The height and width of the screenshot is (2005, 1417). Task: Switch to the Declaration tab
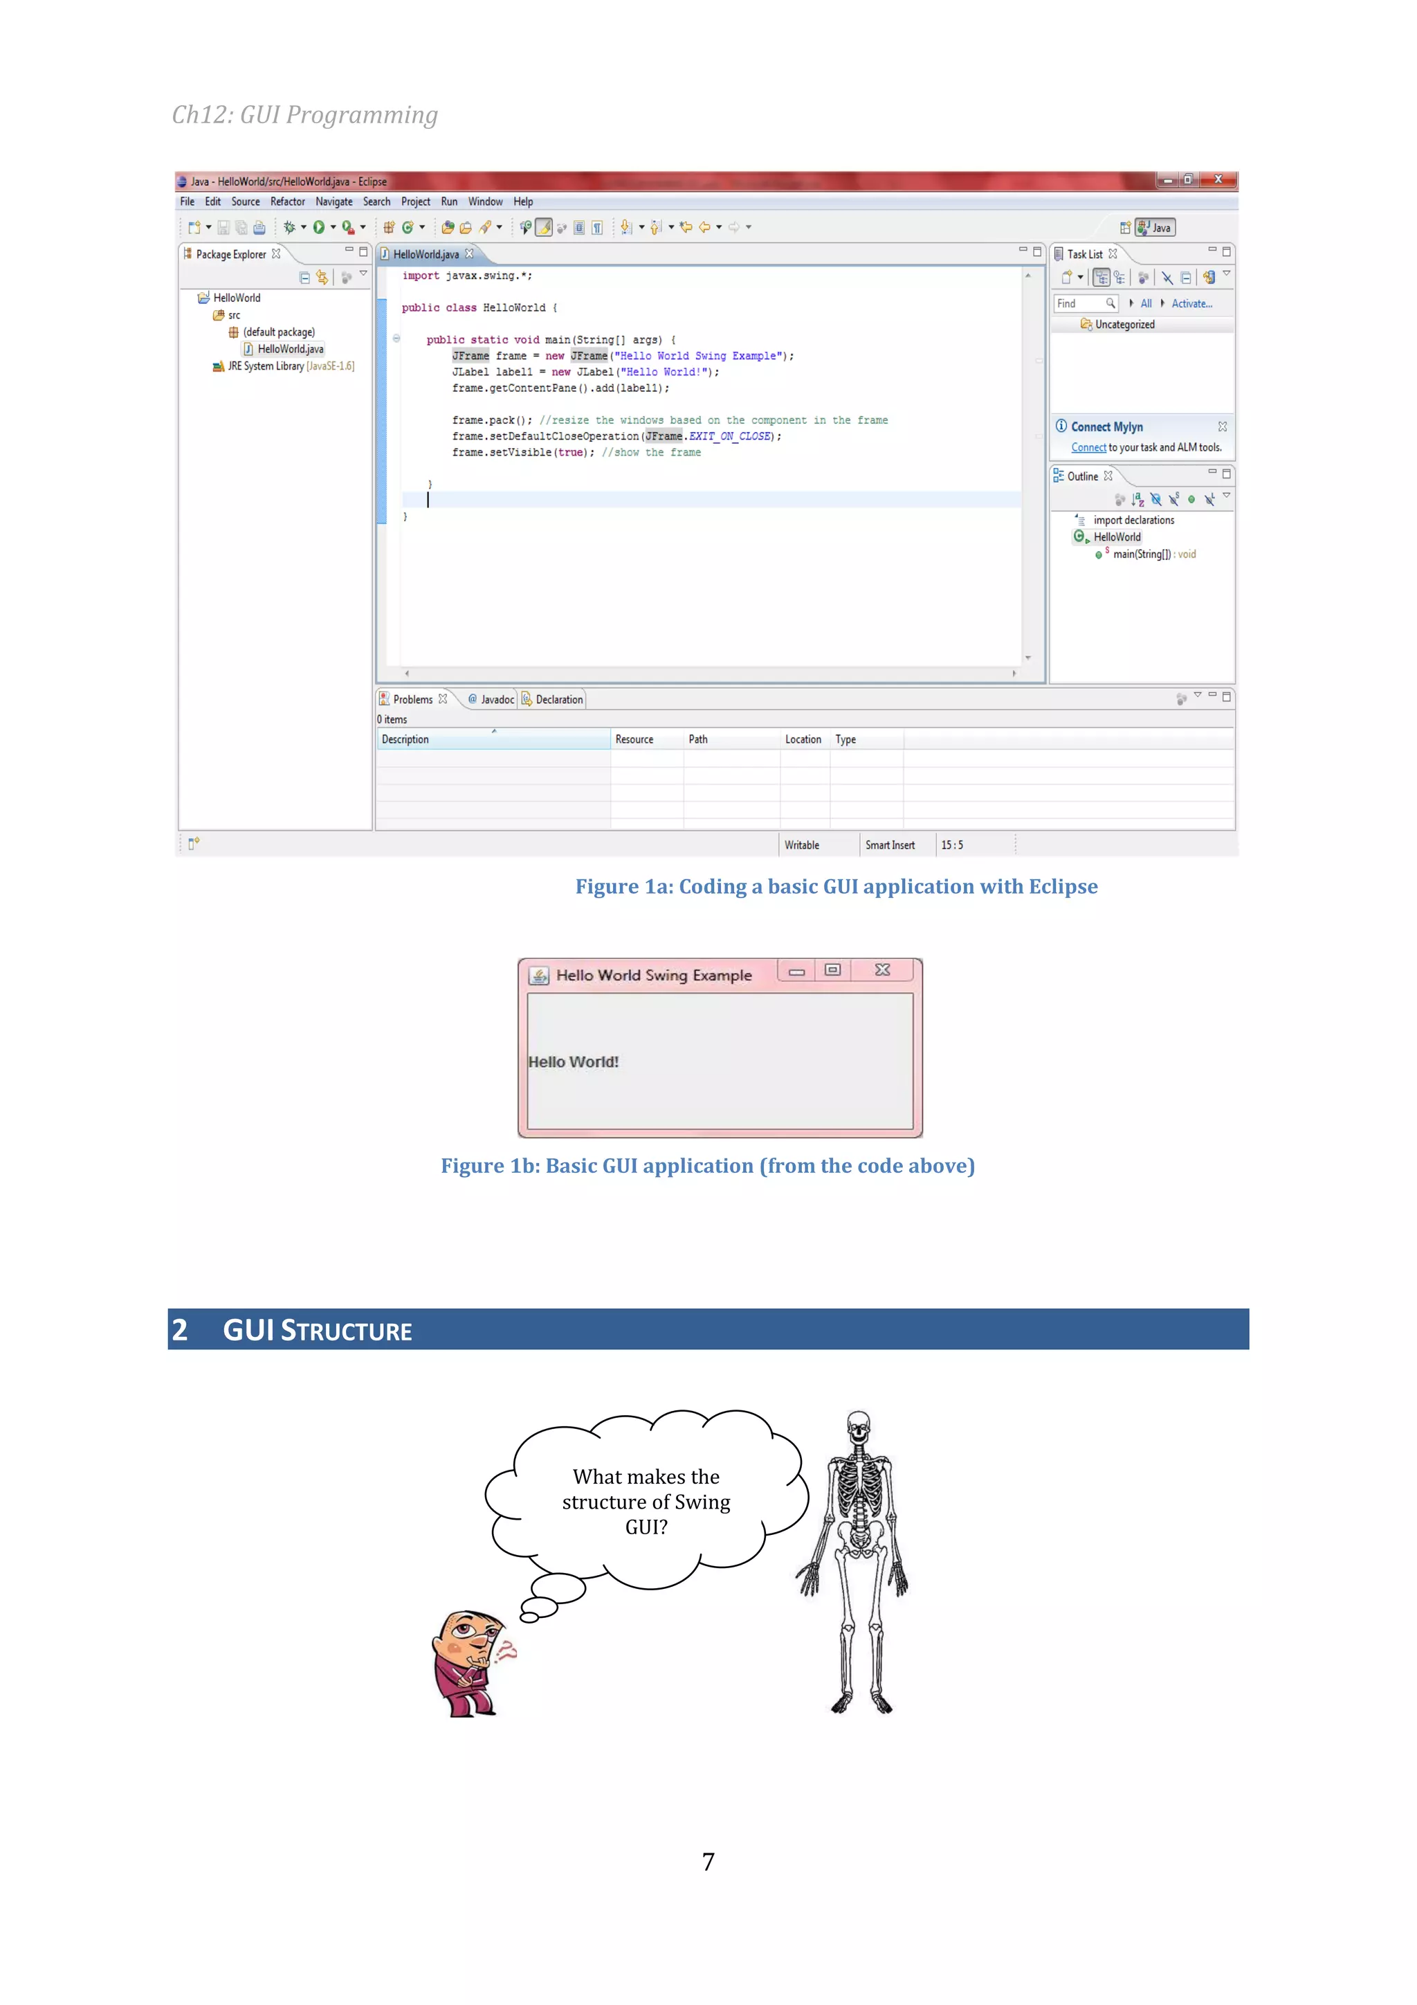click(x=552, y=699)
